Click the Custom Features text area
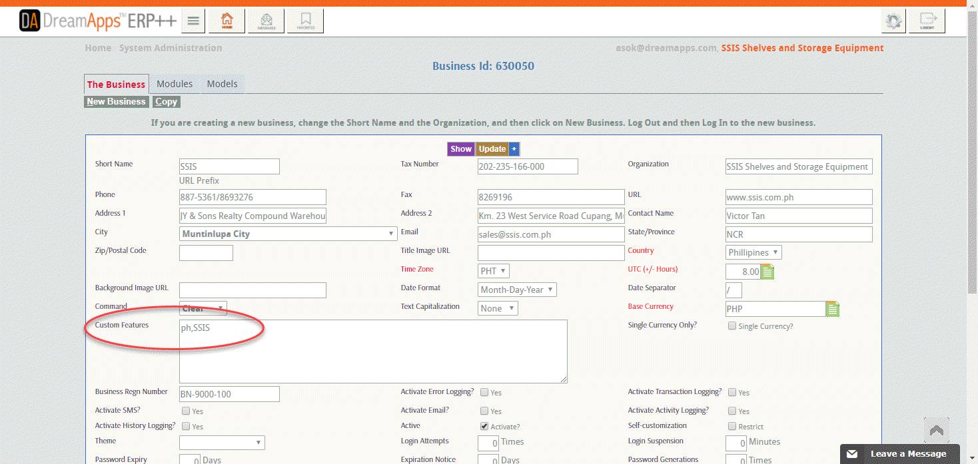Image resolution: width=978 pixels, height=464 pixels. [373, 351]
